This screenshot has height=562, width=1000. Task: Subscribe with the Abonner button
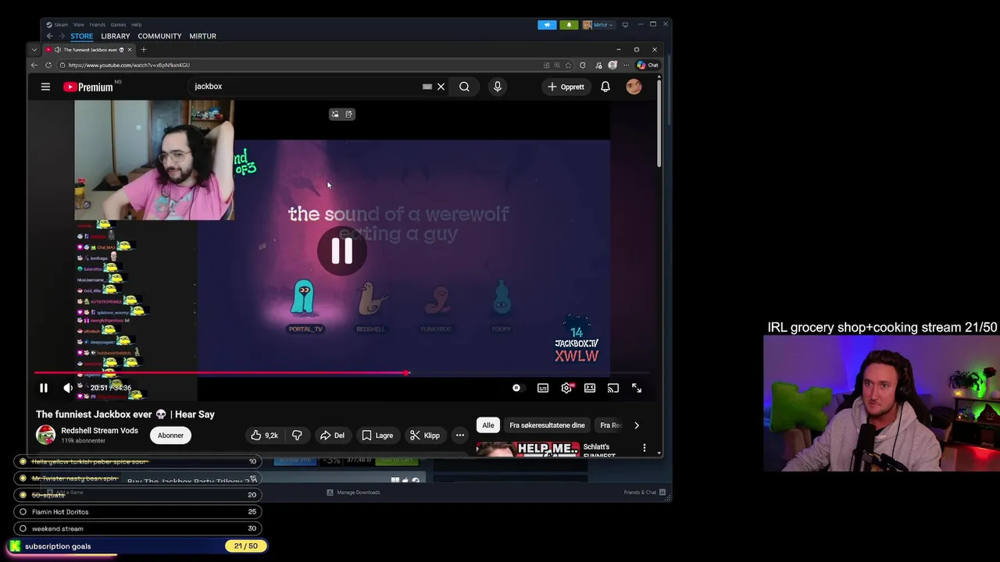[x=170, y=436]
